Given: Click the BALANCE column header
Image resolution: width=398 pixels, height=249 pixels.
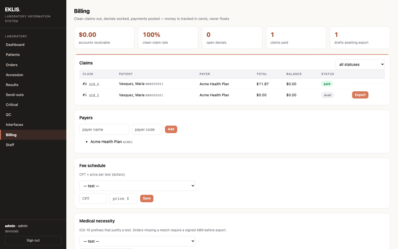Looking at the screenshot, I should 294,74.
